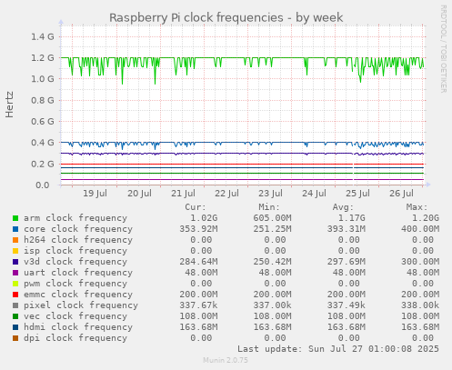452x370 pixels.
Task: Click core average value 393.31M
Action: tap(347, 229)
